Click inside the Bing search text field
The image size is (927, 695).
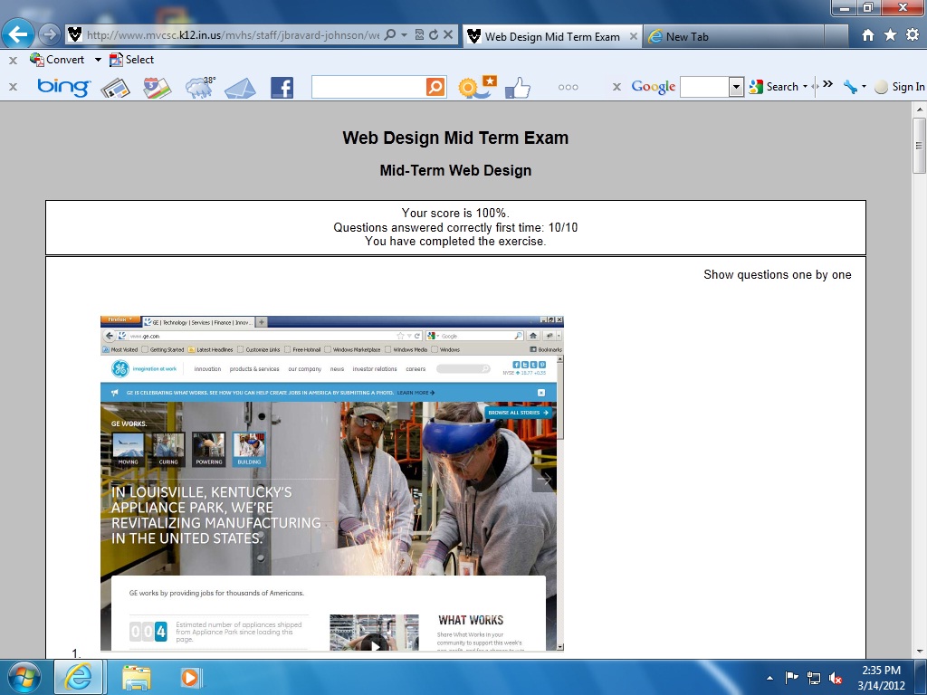(x=368, y=87)
